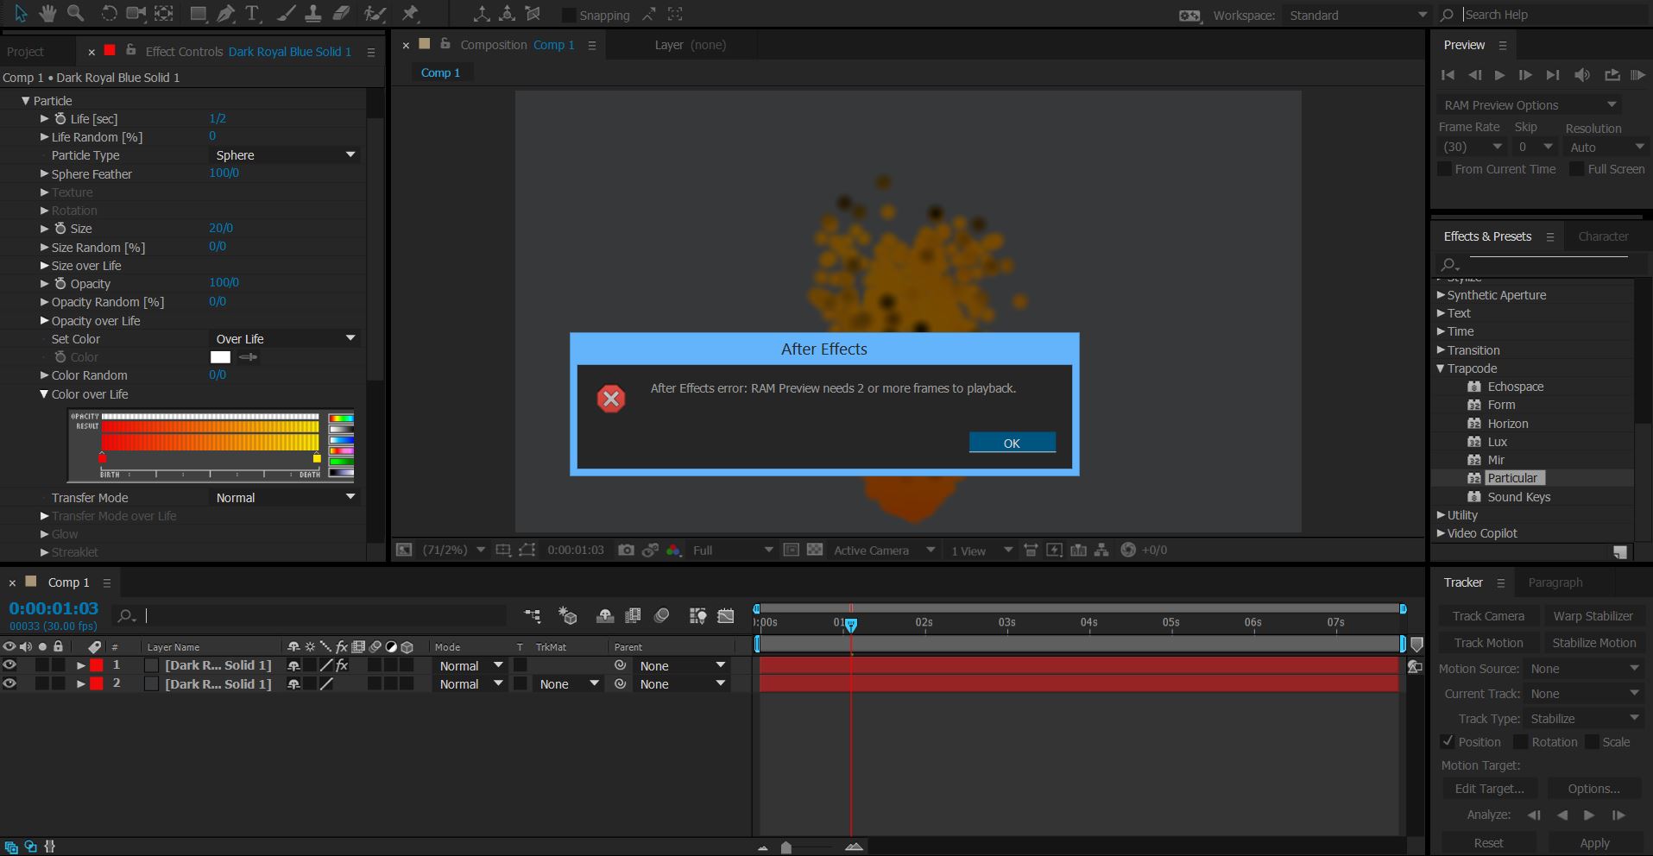Click the Reset Exposure icon in viewer

1127,550
